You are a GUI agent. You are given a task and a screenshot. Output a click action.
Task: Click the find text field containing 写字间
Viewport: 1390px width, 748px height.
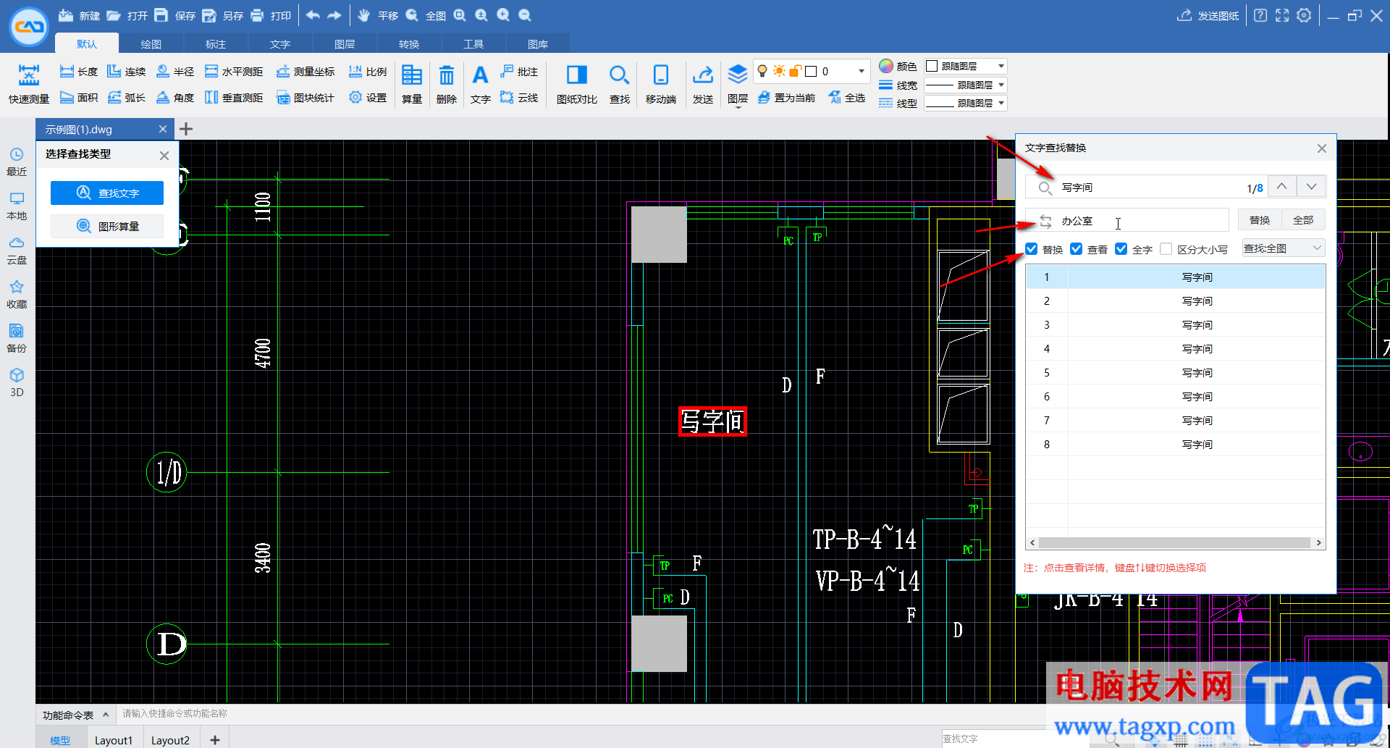click(x=1146, y=187)
